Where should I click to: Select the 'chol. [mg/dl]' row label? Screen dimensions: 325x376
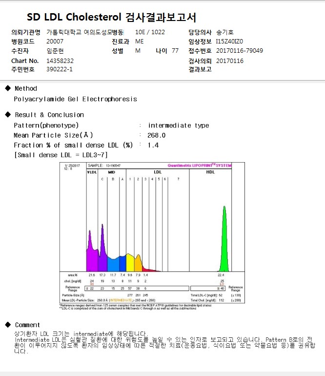click(x=73, y=281)
